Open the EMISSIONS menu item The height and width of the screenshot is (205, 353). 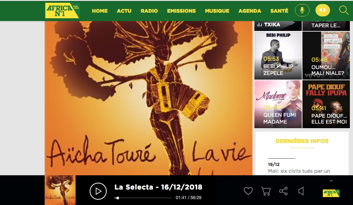coord(181,11)
